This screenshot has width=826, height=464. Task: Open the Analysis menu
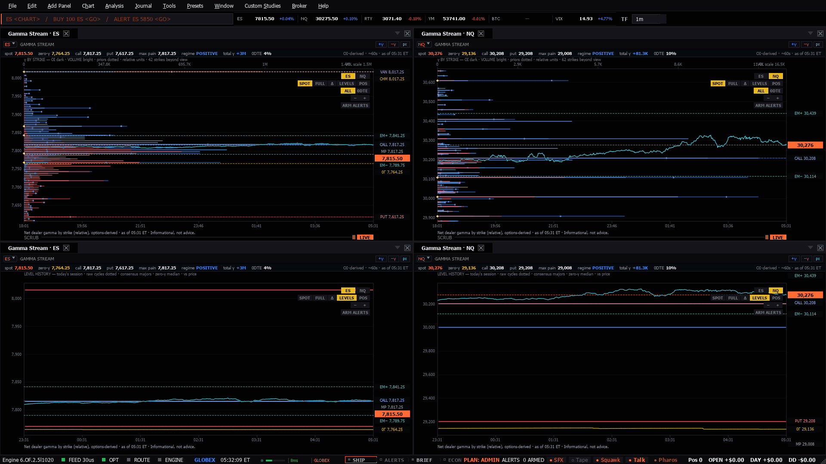(114, 6)
